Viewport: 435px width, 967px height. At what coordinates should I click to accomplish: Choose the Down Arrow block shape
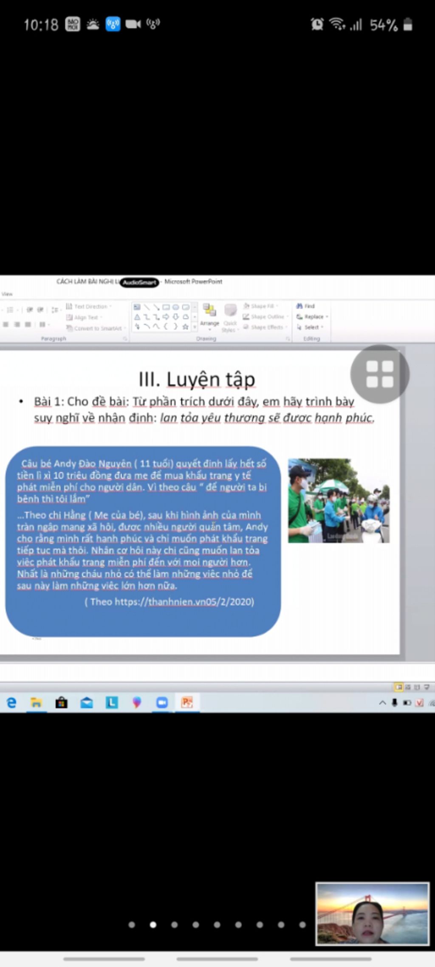click(x=175, y=317)
